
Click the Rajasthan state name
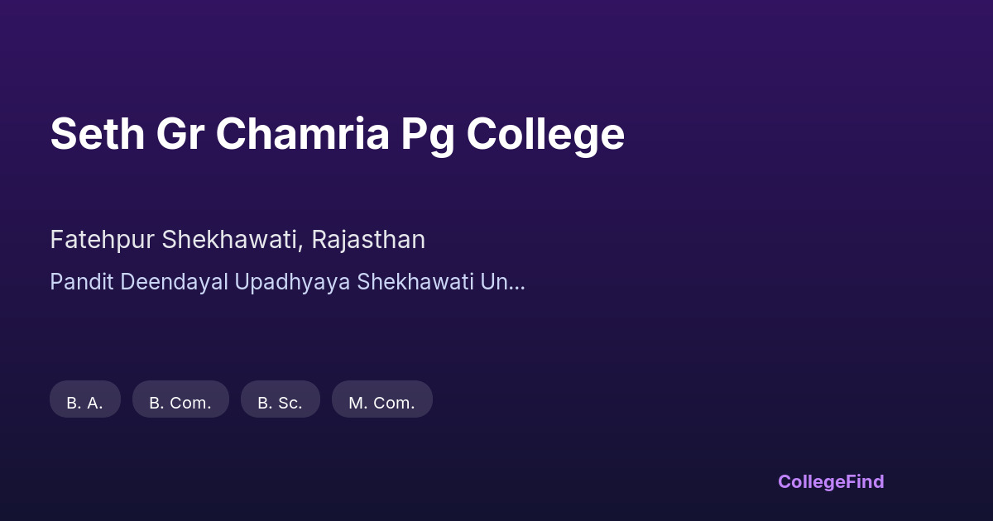tap(368, 240)
